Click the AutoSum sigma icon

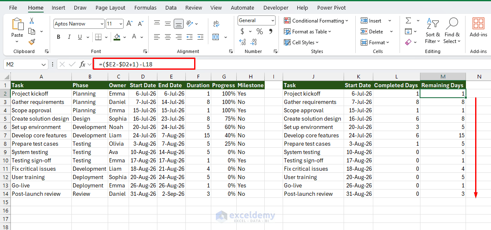click(x=408, y=20)
